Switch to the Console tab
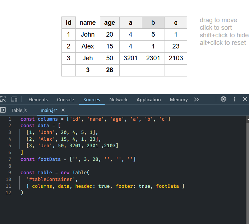 pyautogui.click(x=65, y=99)
